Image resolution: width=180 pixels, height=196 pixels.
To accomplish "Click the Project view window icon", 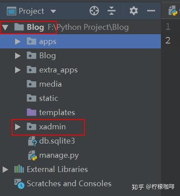I will 12,11.
